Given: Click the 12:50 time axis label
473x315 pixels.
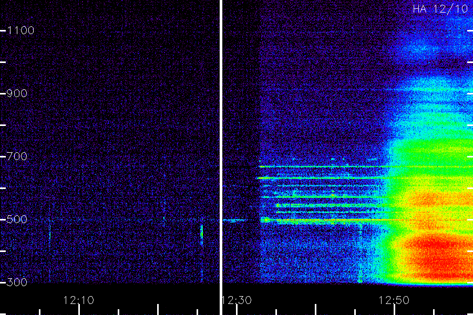Looking at the screenshot, I should tap(394, 300).
